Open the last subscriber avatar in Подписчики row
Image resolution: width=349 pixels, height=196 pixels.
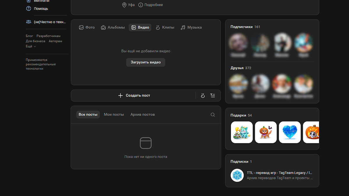[x=304, y=42]
